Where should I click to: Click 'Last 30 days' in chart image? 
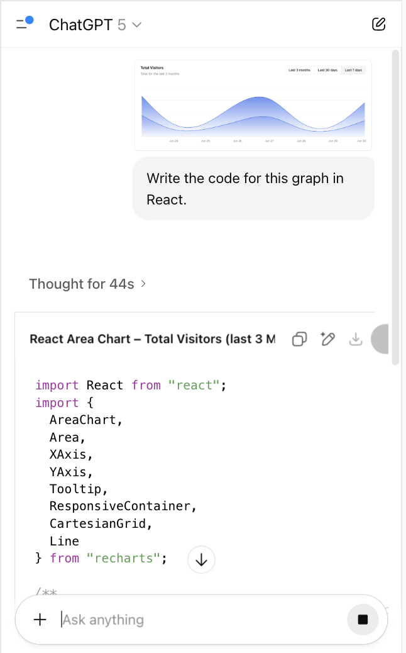[327, 70]
